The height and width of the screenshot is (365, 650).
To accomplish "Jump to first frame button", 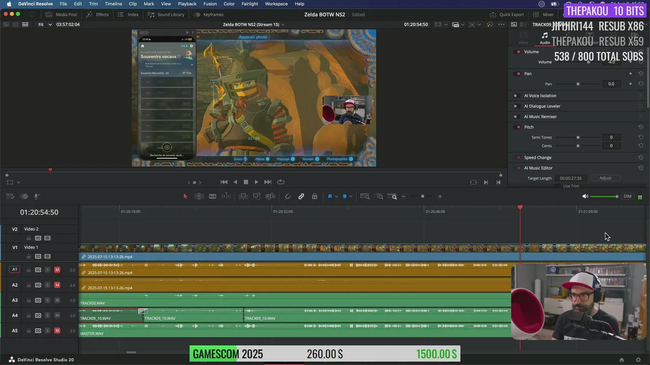I will 224,182.
